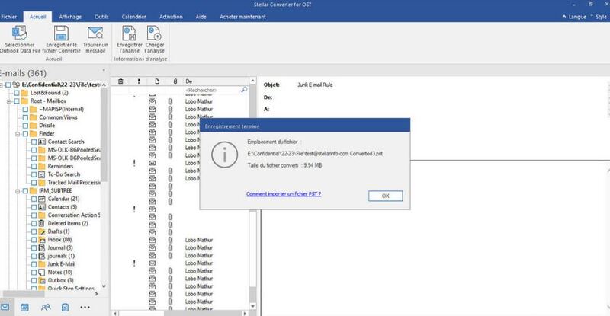This screenshot has height=316, width=610.
Task: Switch to the Activation tab
Action: [171, 17]
